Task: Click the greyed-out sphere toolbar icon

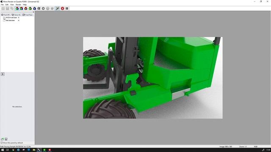Action: [x=48, y=8]
